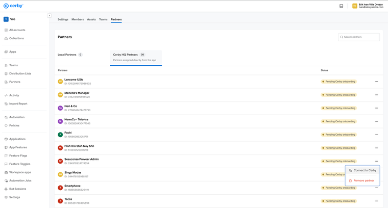The image size is (388, 208).
Task: Focus the Search partners field
Action: 359,37
